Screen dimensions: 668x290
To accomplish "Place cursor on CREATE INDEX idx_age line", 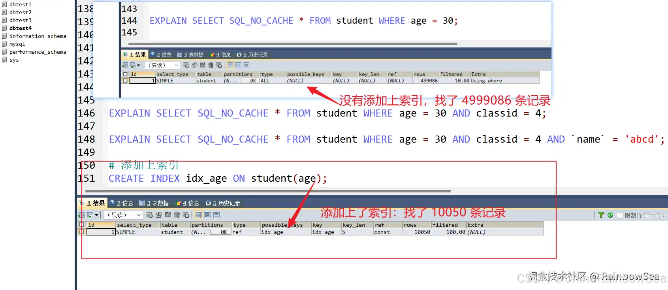I will tap(218, 179).
